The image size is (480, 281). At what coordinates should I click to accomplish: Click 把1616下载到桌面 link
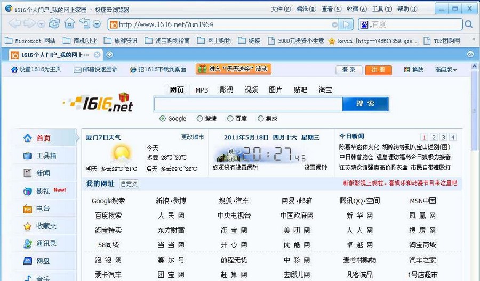pos(158,69)
